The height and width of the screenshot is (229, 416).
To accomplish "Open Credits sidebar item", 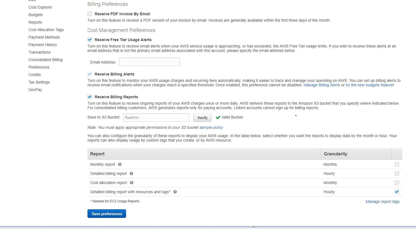I will click(35, 75).
